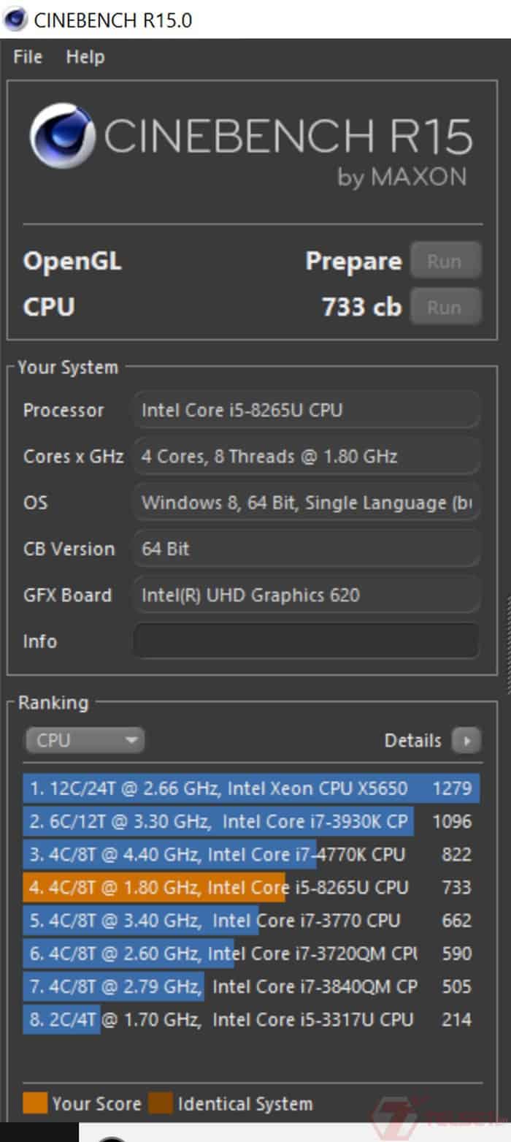
Task: Open the Help menu
Action: point(85,57)
